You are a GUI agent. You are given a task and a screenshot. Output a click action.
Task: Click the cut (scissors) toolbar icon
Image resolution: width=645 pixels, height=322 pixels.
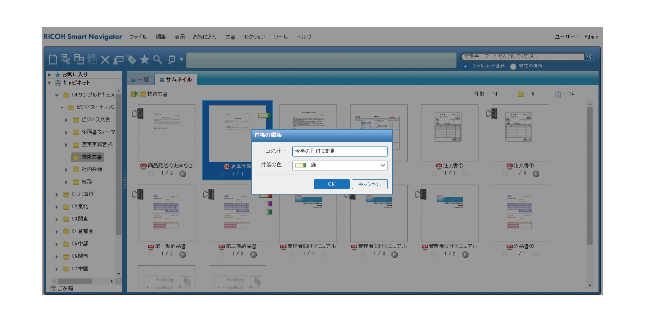65,59
